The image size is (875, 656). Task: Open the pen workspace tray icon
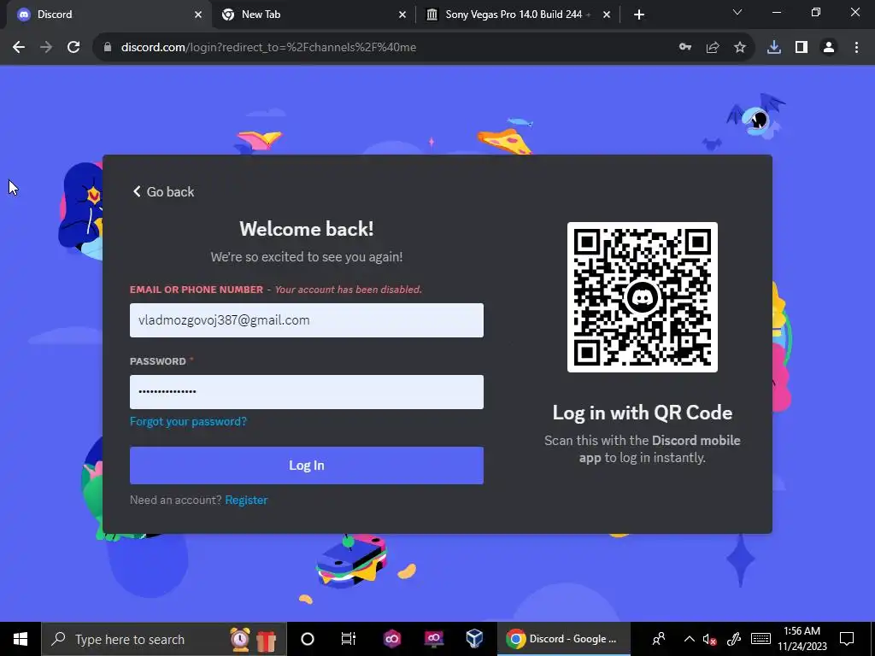[734, 639]
